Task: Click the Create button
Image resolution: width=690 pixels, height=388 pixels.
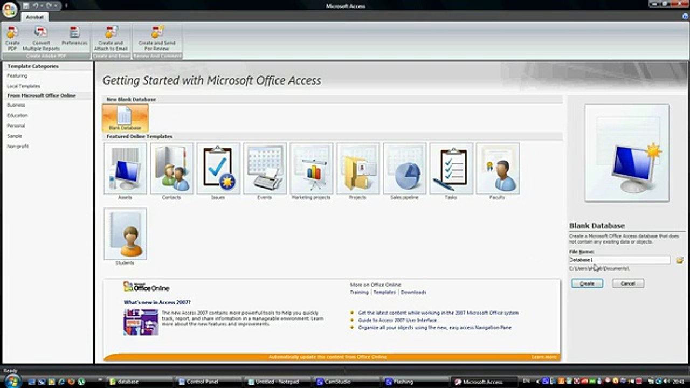Action: 587,283
